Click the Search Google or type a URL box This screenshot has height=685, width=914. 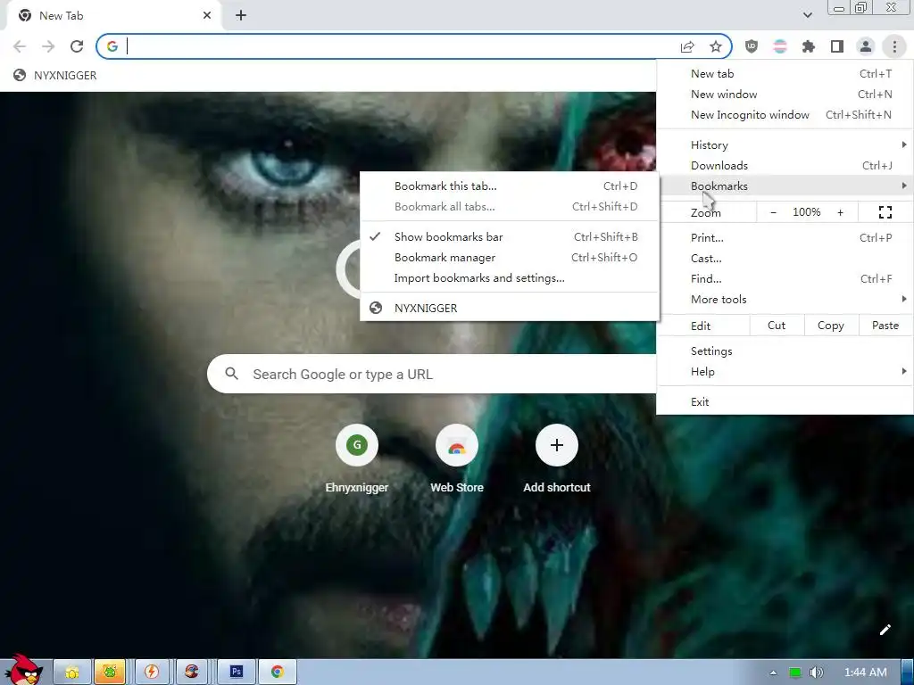[x=431, y=374]
